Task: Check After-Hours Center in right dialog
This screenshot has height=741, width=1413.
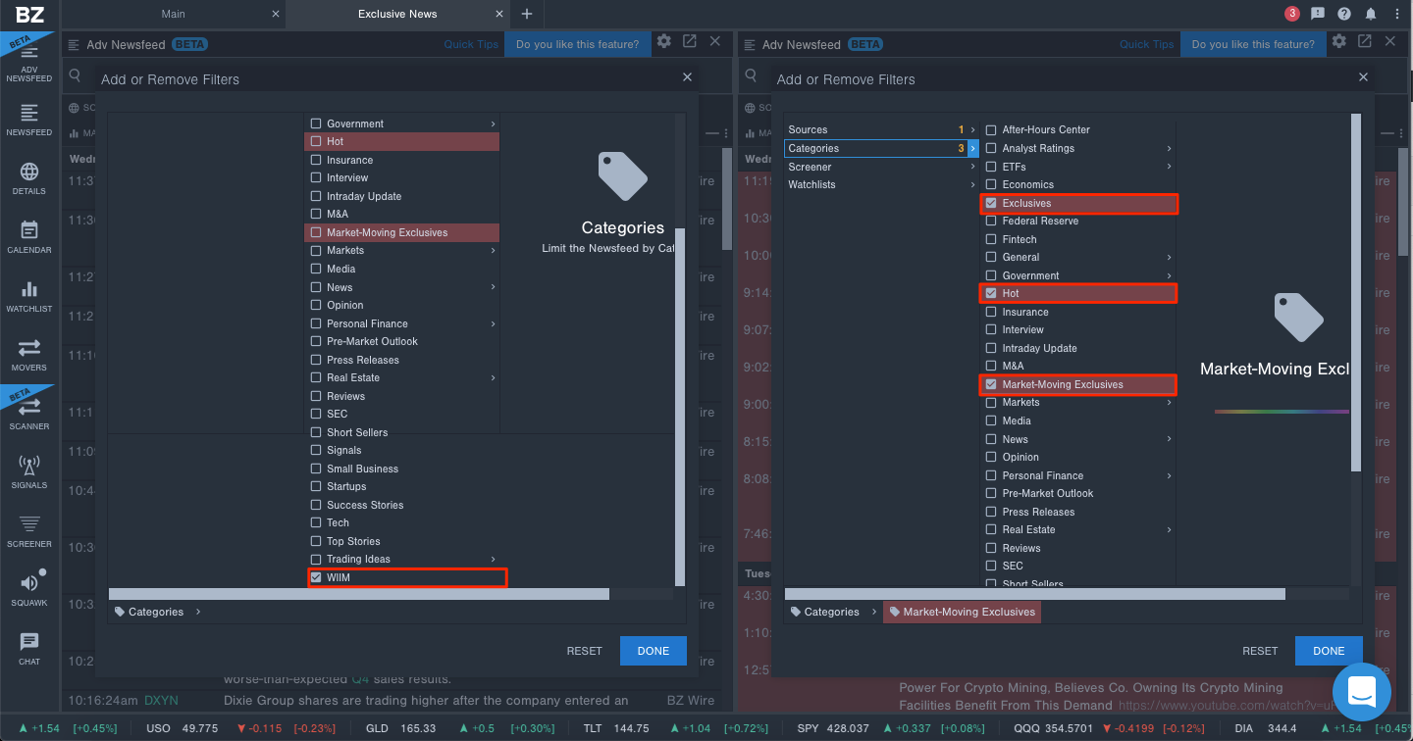Action: pos(991,129)
